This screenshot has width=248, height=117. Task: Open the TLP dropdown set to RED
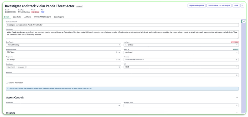pos(181,67)
